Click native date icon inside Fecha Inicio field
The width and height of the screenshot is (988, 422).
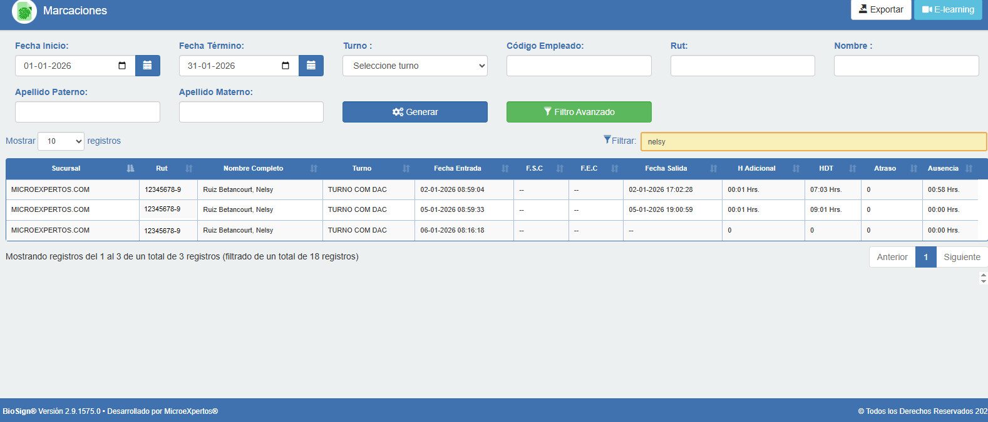[122, 66]
